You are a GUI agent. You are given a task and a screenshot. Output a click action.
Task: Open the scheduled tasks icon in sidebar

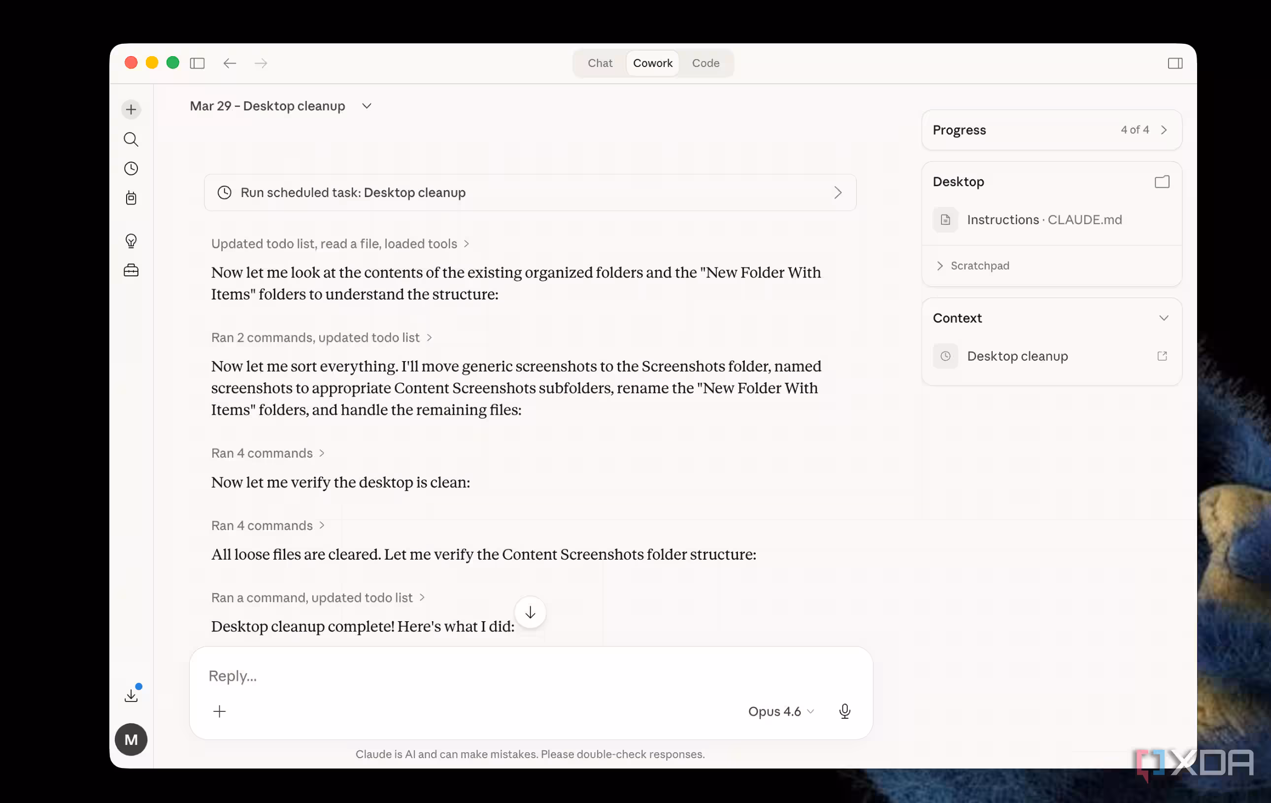pyautogui.click(x=131, y=198)
